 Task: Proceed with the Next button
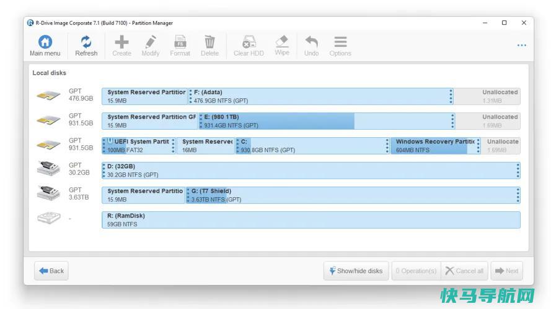tap(507, 271)
